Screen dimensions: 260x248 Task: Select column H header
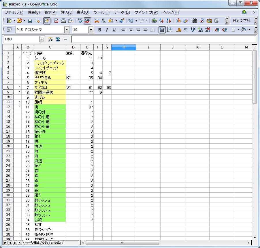[x=123, y=47]
